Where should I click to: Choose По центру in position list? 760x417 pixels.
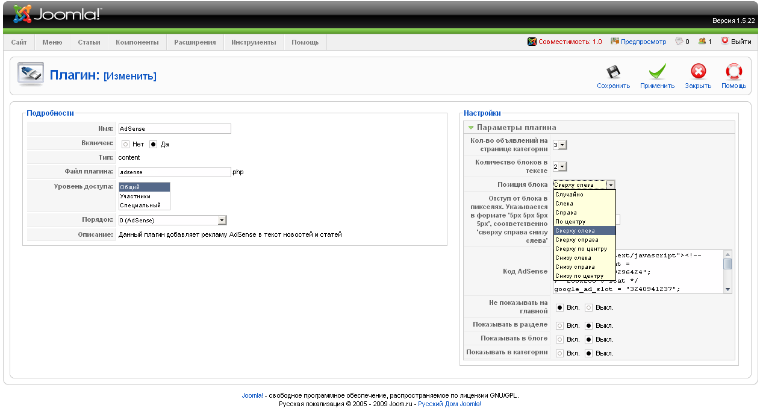[x=585, y=222]
